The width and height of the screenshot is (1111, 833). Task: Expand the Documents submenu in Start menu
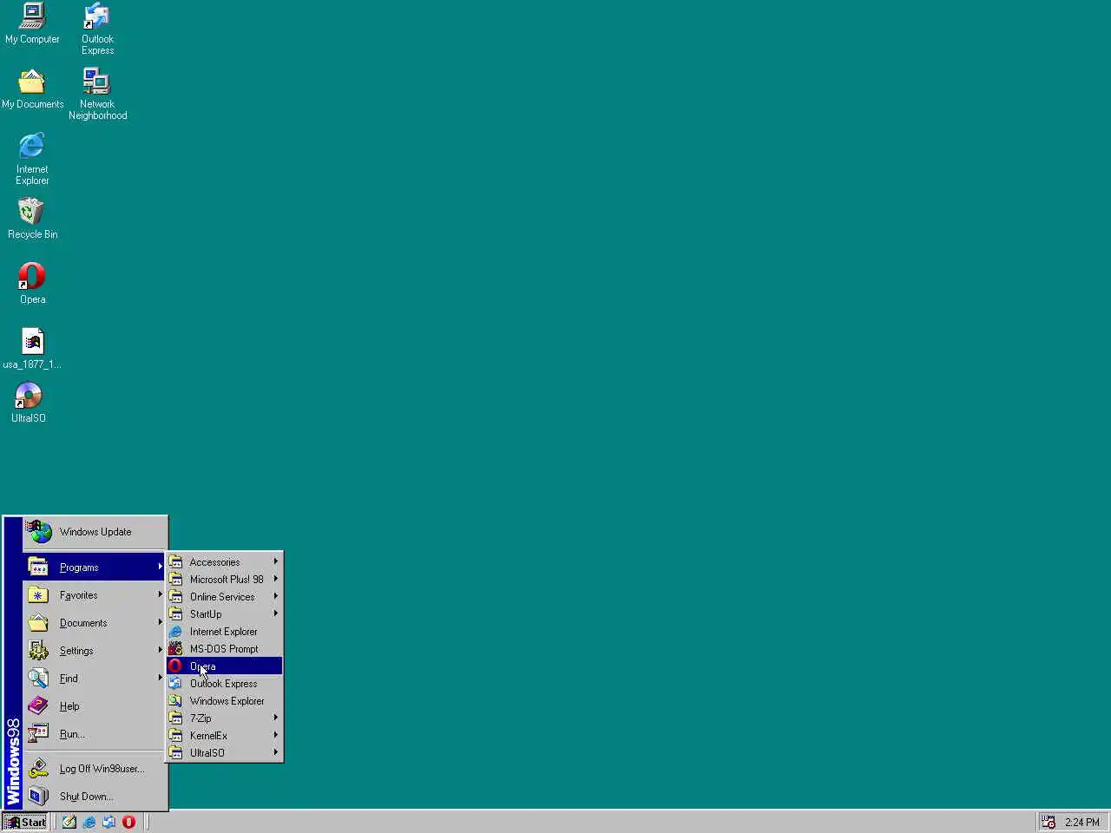[x=95, y=623]
